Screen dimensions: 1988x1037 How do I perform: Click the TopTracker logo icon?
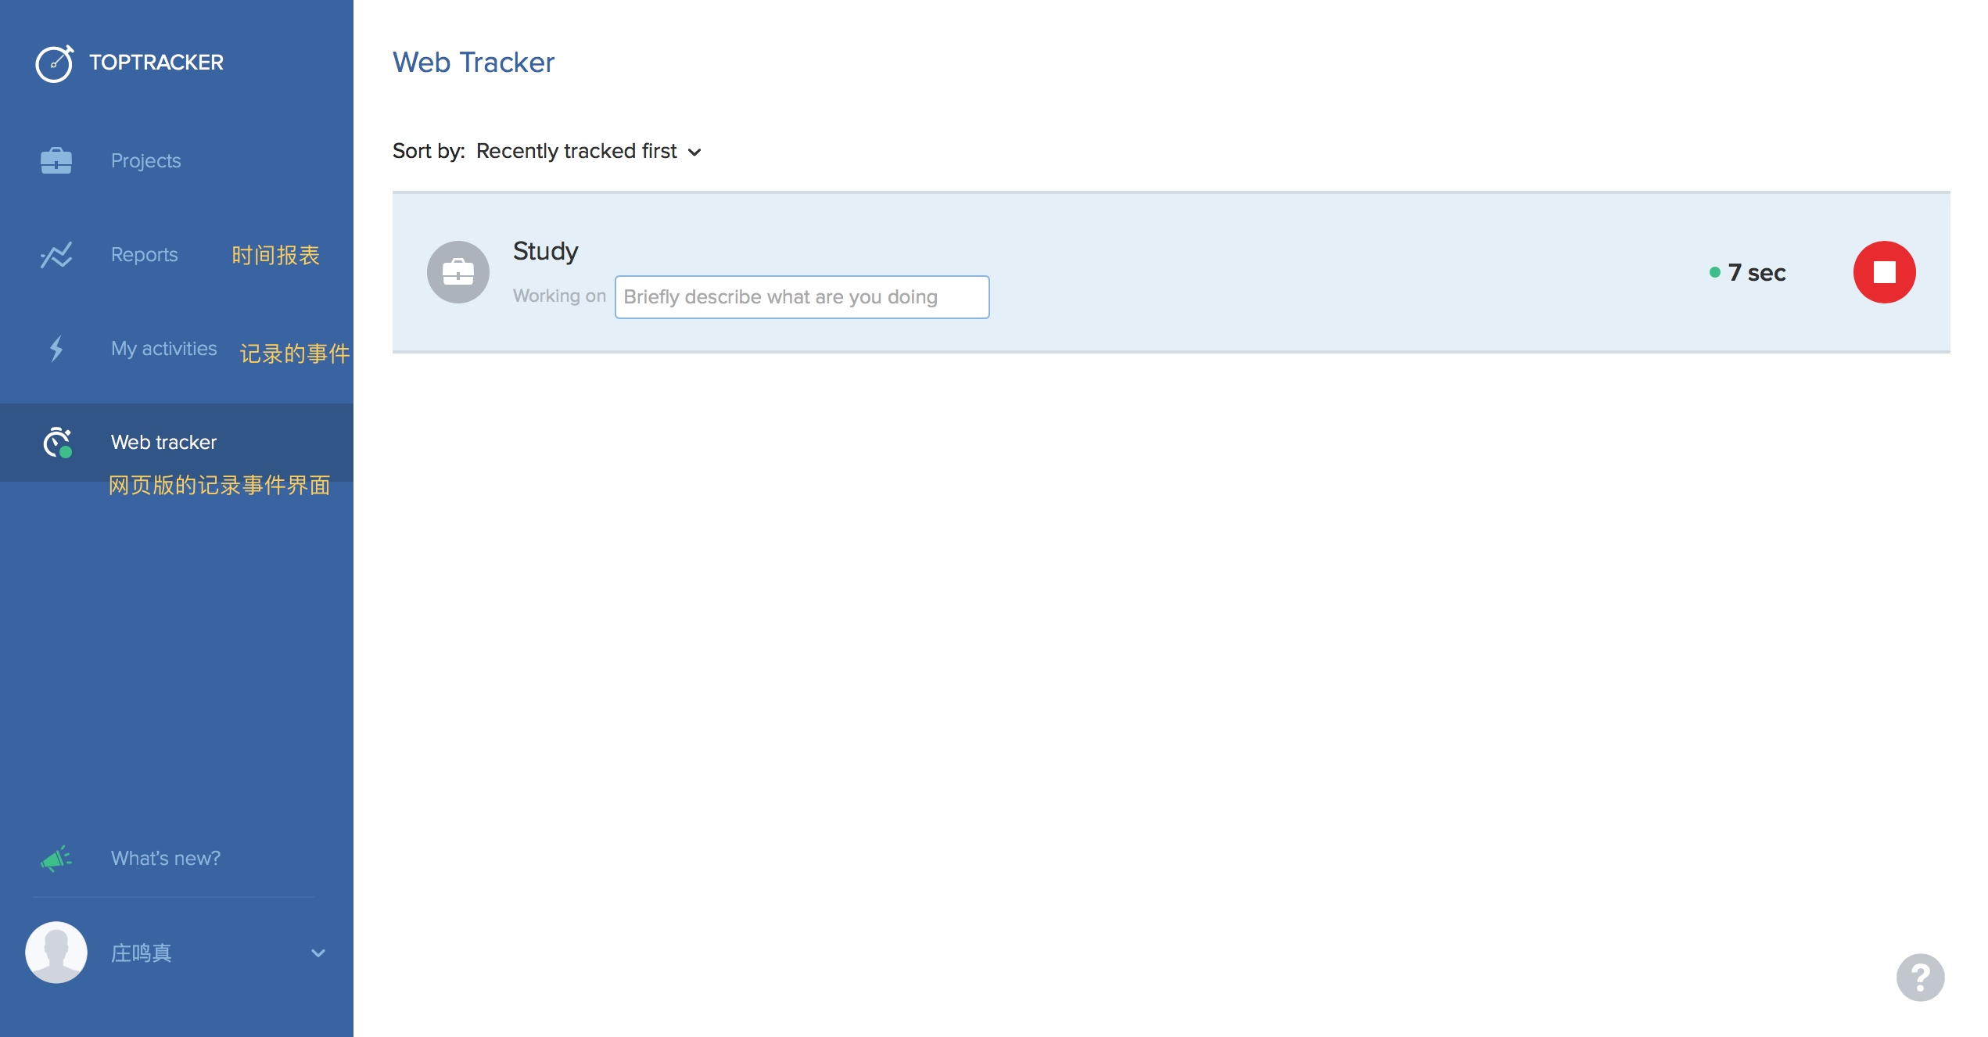pyautogui.click(x=54, y=63)
